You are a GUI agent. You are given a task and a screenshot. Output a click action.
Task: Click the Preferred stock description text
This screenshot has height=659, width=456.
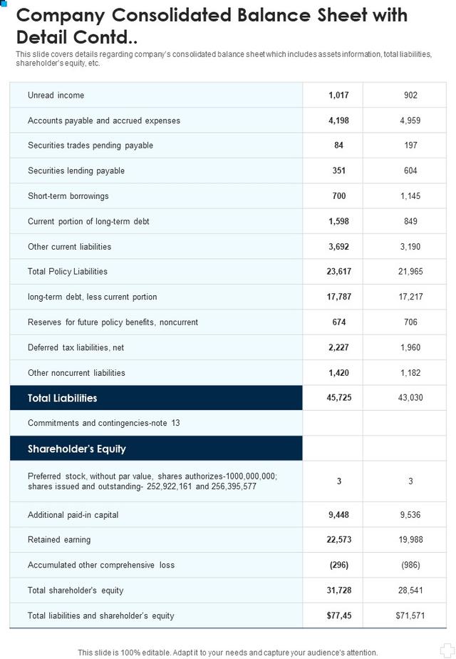(152, 481)
